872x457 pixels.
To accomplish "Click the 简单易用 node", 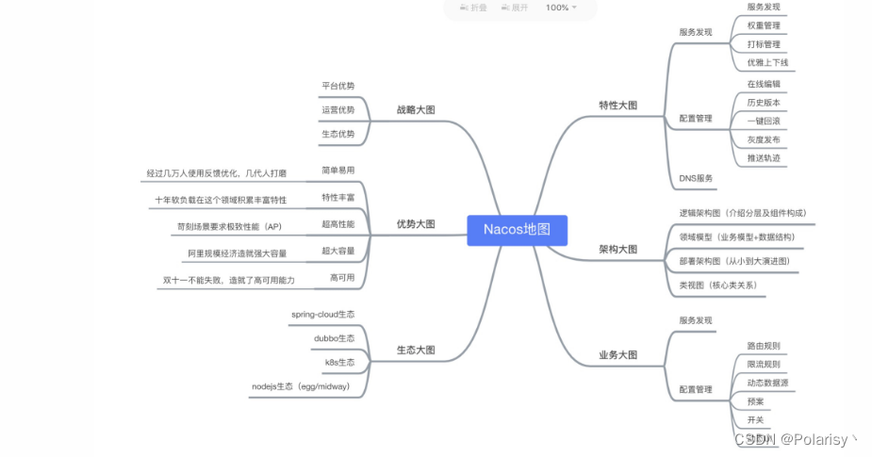I will (x=338, y=171).
